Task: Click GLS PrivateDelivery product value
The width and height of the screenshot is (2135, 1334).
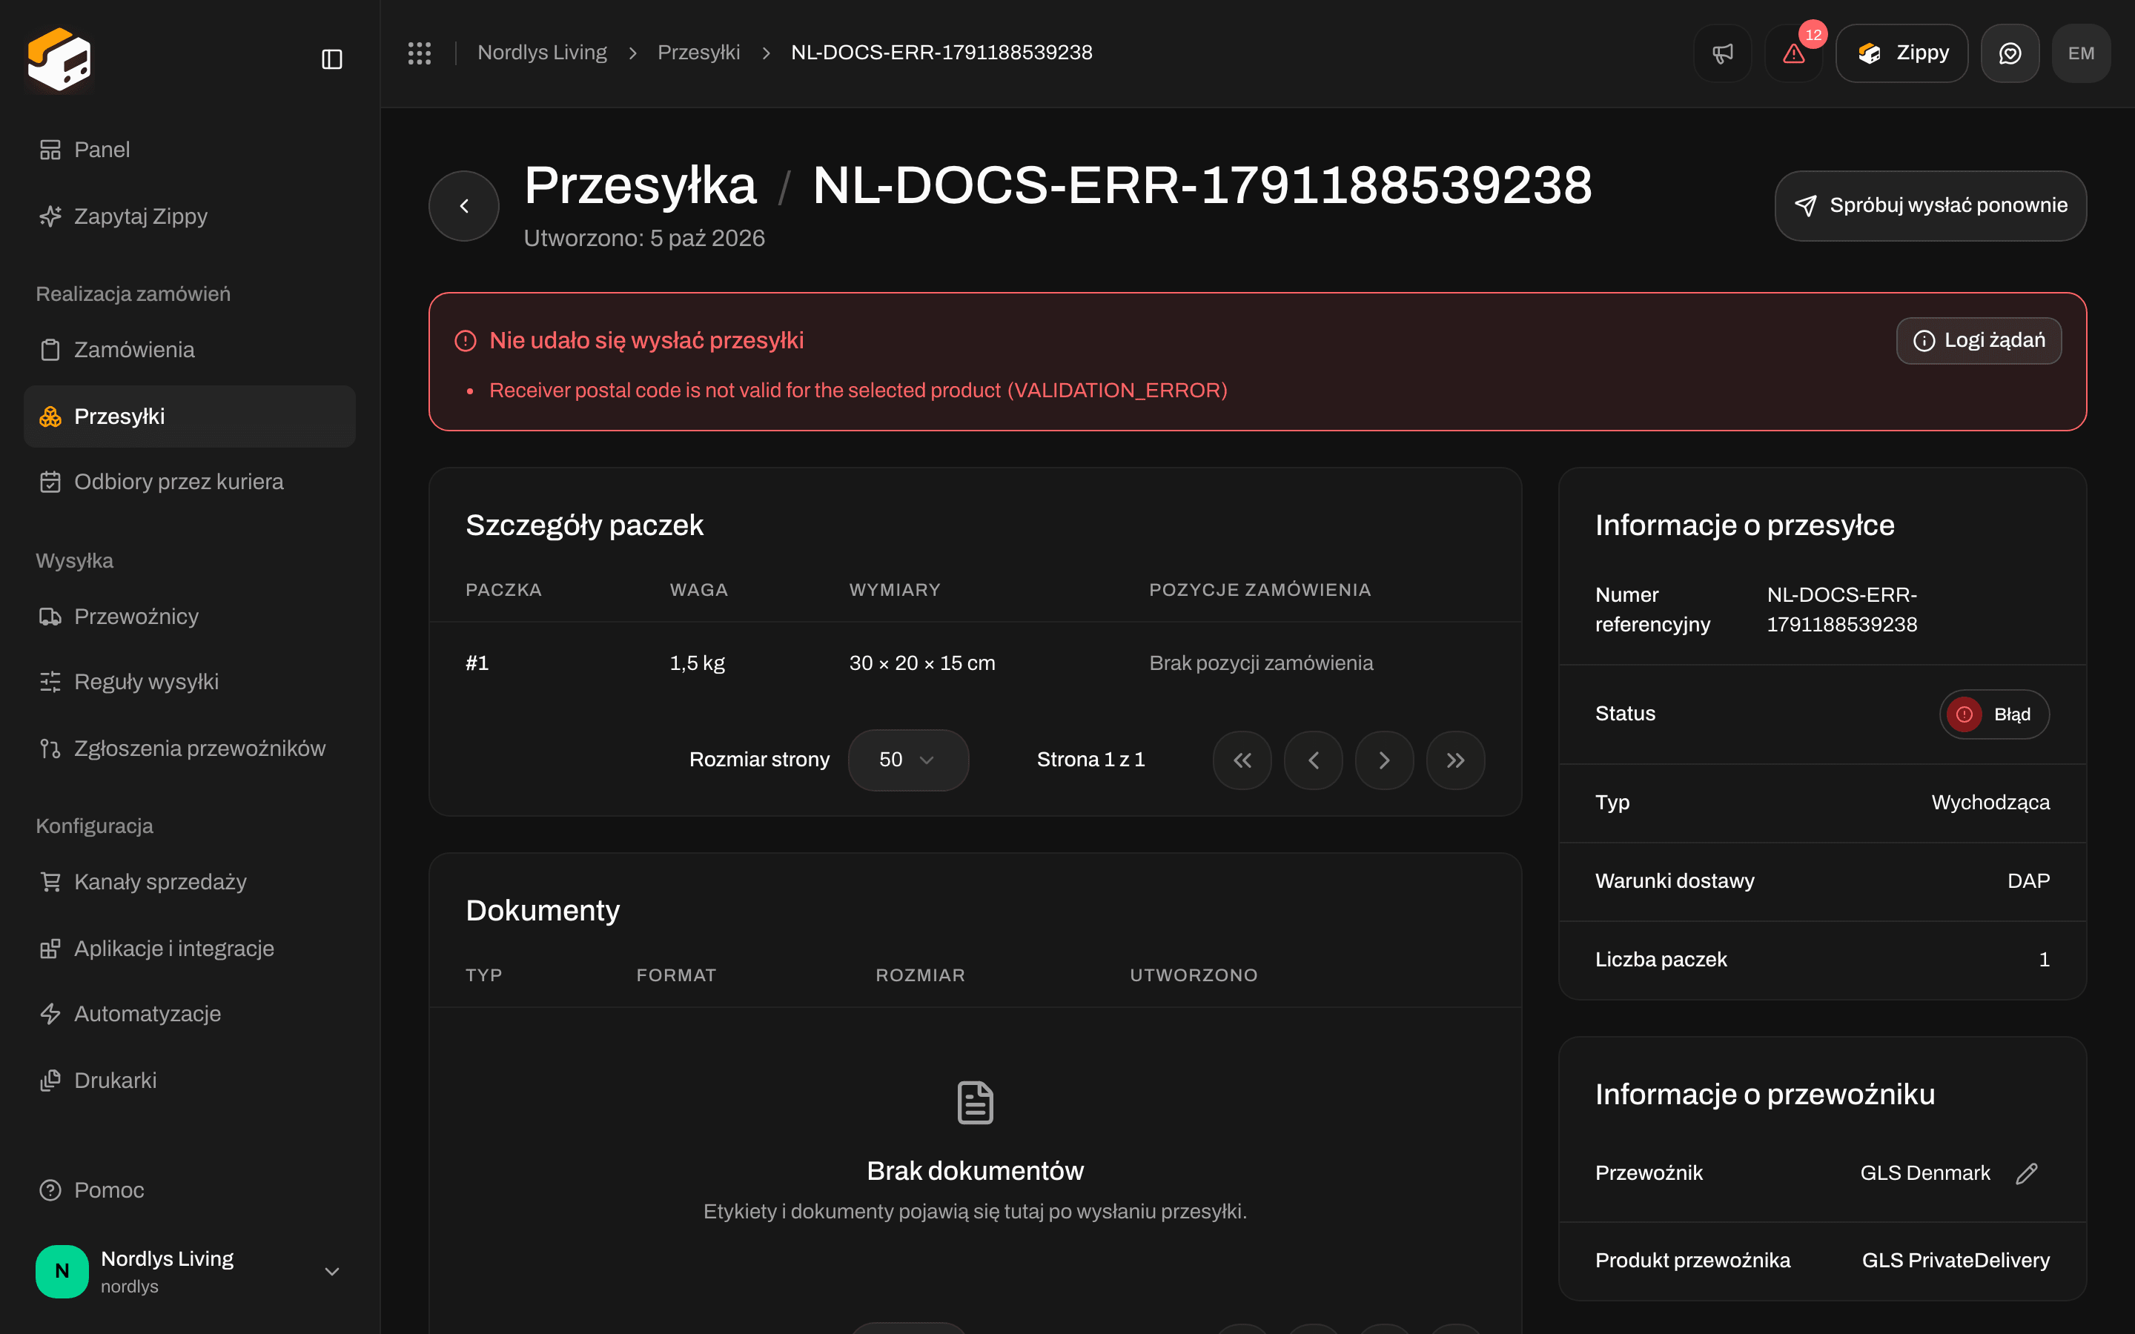Action: pyautogui.click(x=1956, y=1260)
